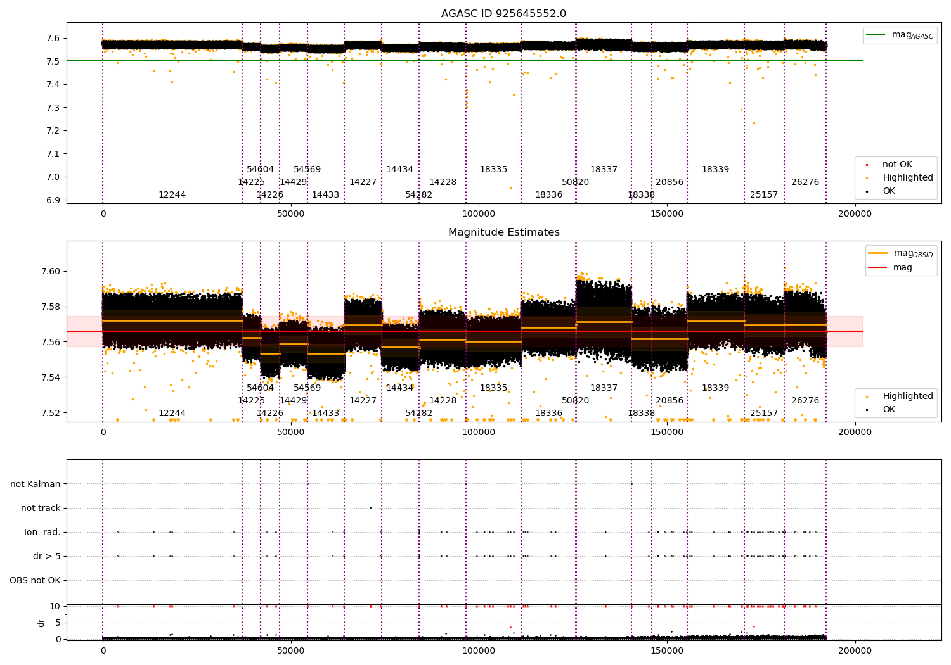Image resolution: width=951 pixels, height=665 pixels.
Task: Click the "7.3" y-axis tick label
Action: click(54, 108)
